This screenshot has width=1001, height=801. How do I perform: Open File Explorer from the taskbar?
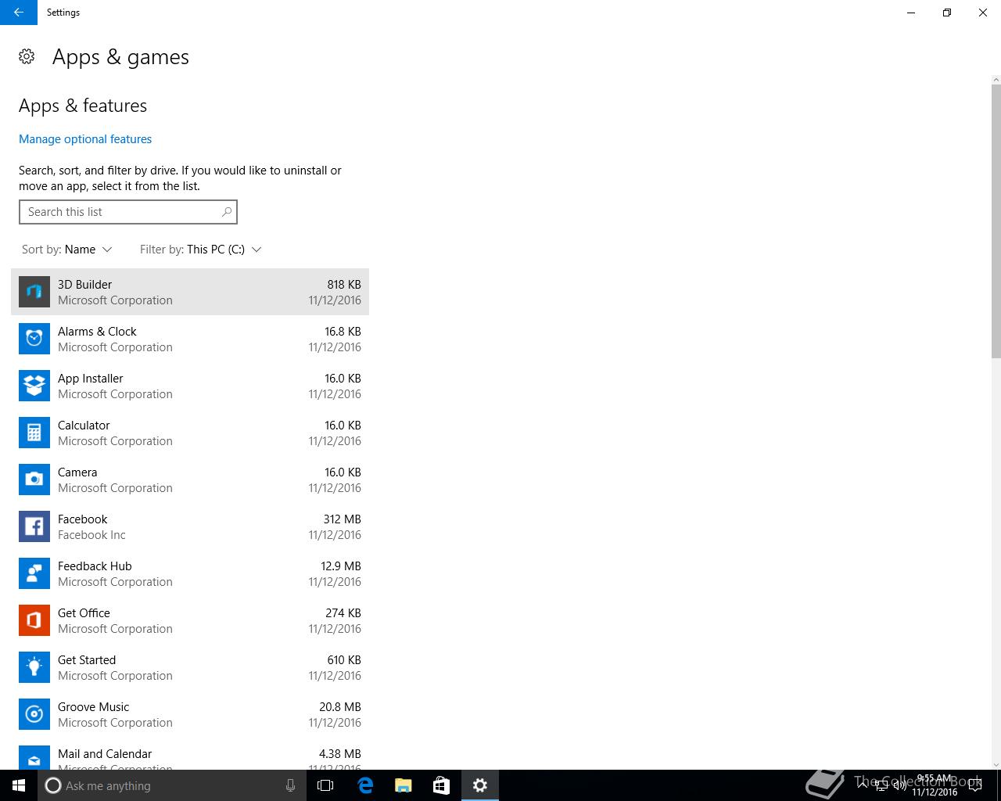click(x=403, y=785)
